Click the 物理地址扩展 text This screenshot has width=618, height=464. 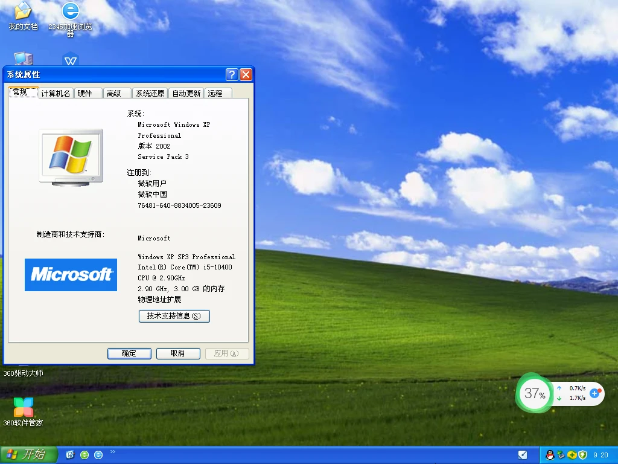click(159, 300)
